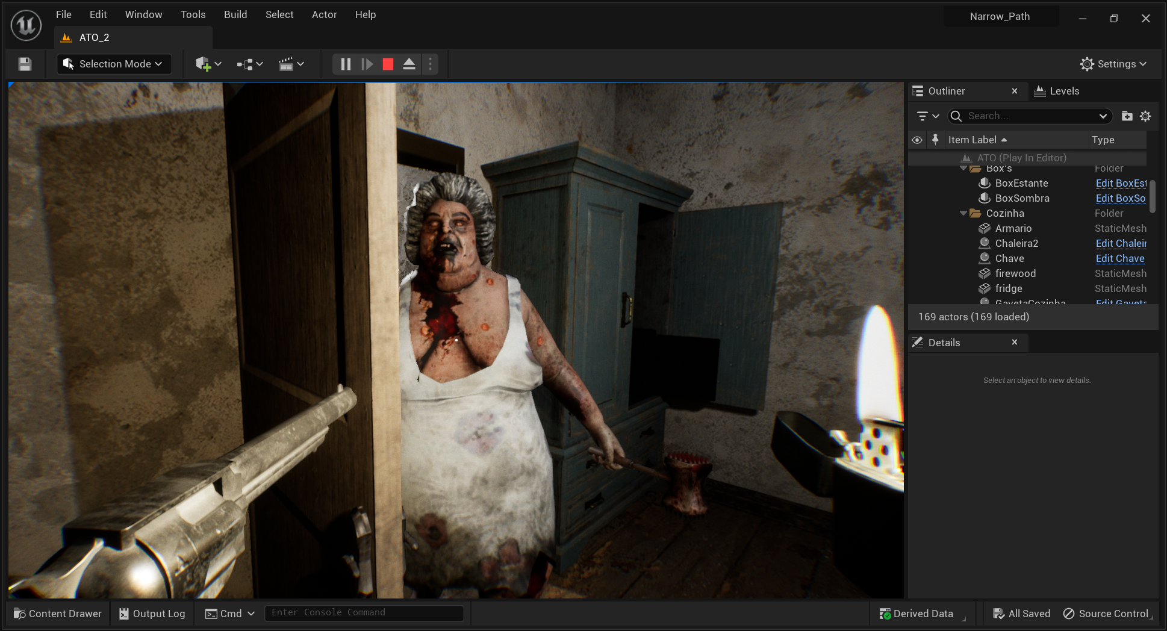Switch to the Levels tab

(x=1057, y=91)
